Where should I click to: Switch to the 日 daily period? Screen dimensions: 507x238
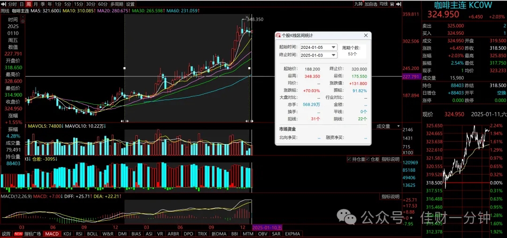click(x=21, y=4)
